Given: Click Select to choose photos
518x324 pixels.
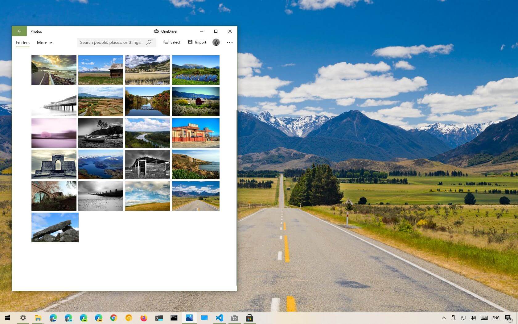Looking at the screenshot, I should (x=172, y=42).
